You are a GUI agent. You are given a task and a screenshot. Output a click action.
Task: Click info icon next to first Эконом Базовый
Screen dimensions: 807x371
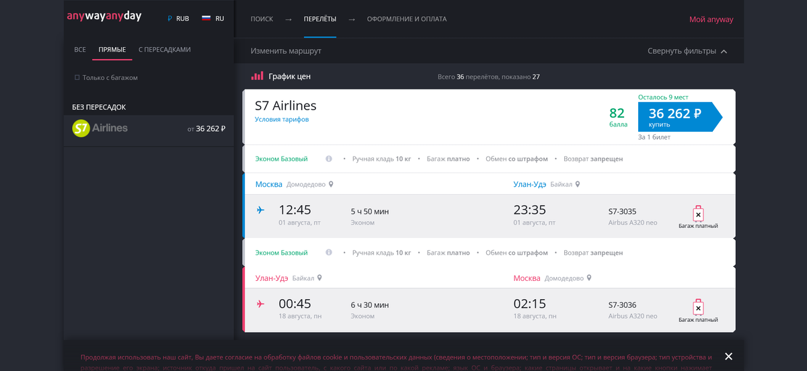329,159
